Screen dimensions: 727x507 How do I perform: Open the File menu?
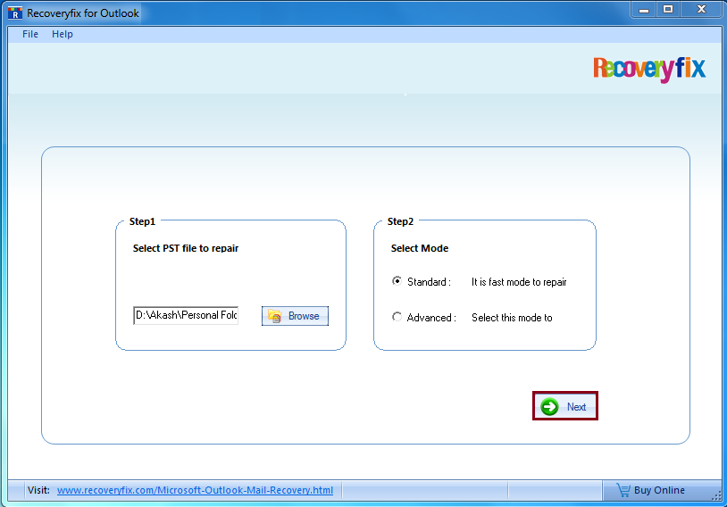click(30, 34)
